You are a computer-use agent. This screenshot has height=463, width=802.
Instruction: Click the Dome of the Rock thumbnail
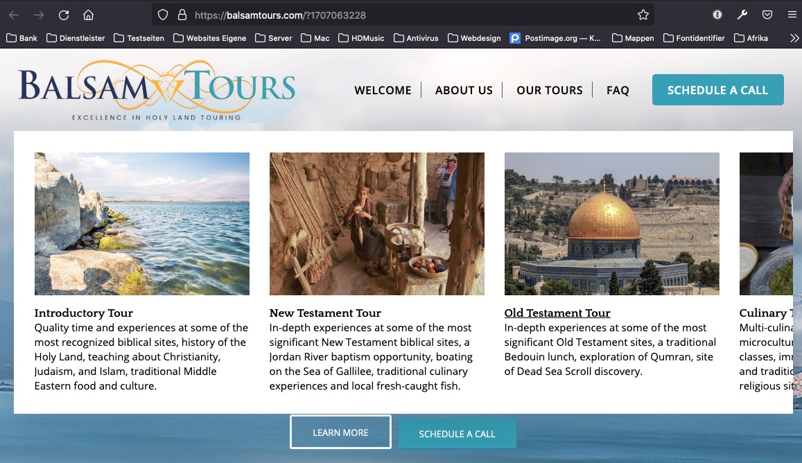[612, 224]
